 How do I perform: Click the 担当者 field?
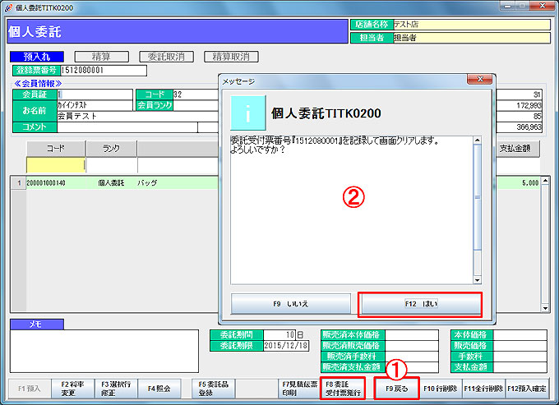point(472,38)
